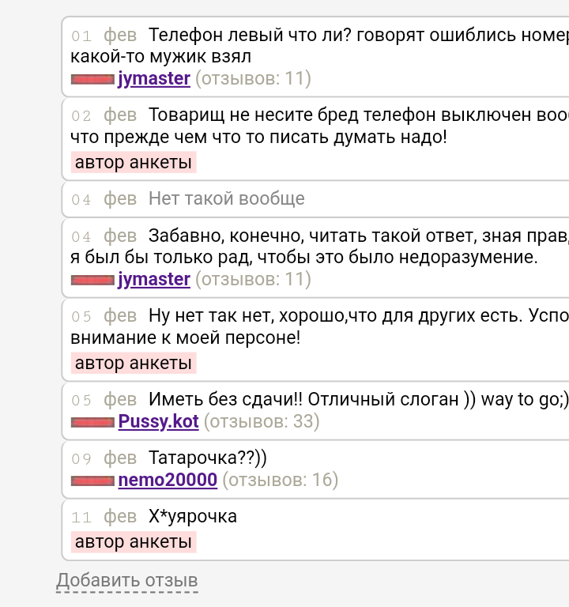Click Добавить отзыв link
569x607 pixels.
[127, 581]
